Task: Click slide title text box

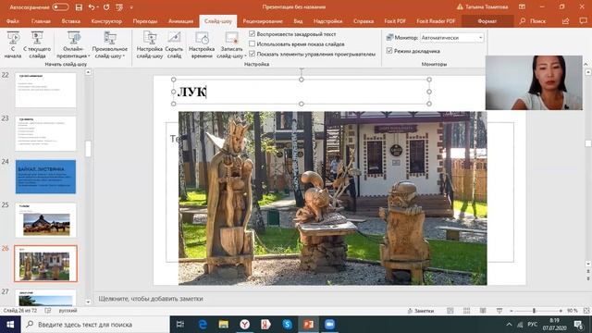Action: pyautogui.click(x=302, y=92)
